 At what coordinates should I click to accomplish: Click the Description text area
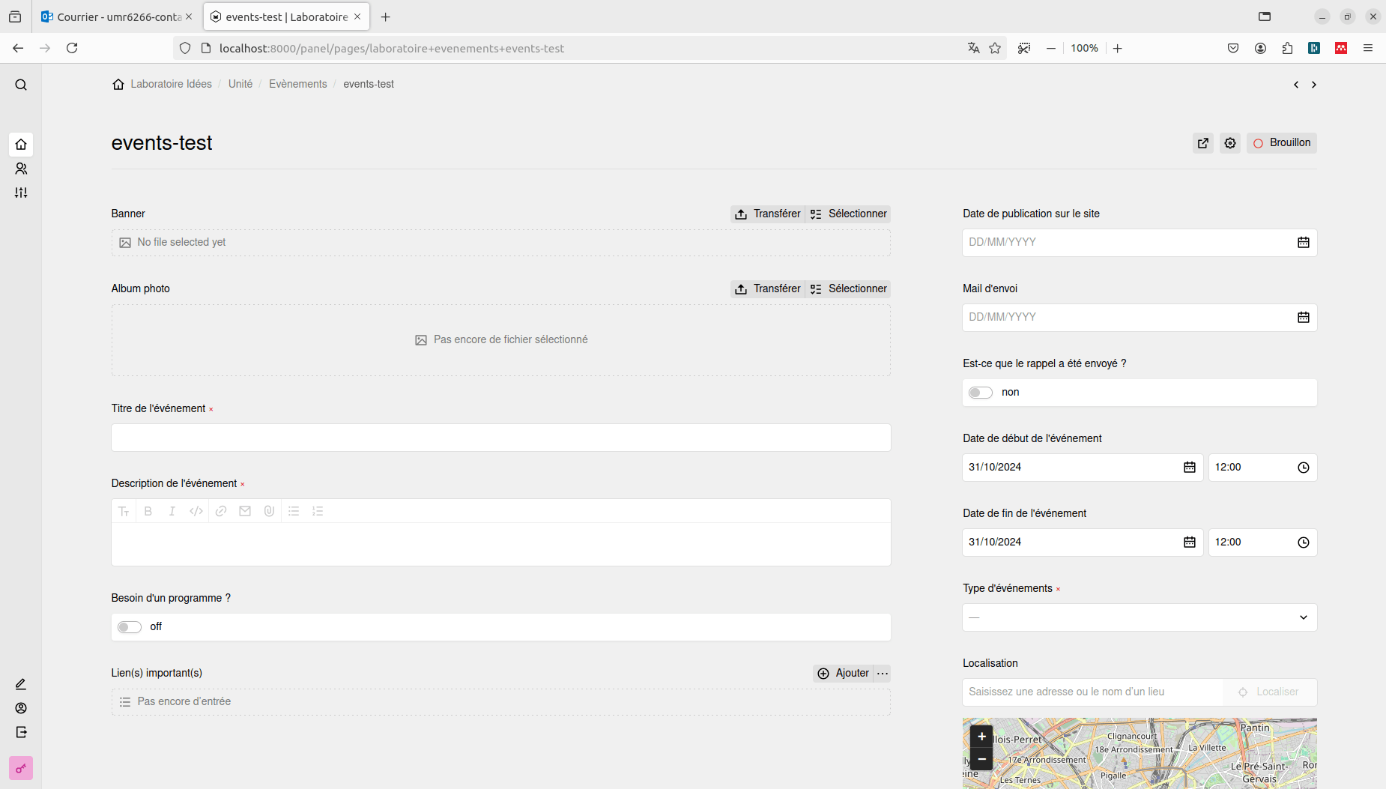point(501,544)
